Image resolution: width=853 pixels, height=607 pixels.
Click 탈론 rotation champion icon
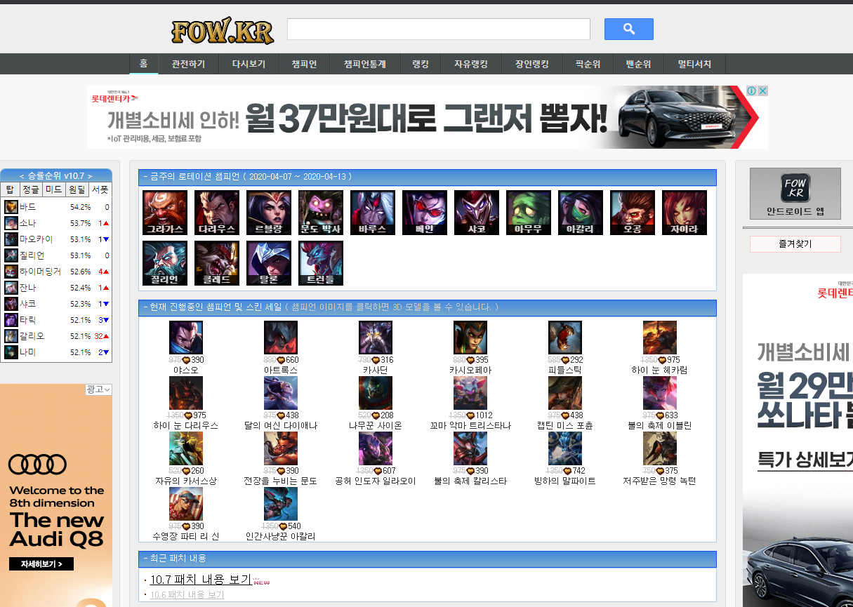tap(269, 263)
